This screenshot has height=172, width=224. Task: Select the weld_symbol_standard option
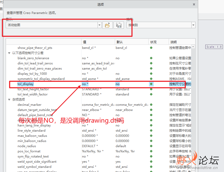pos(34,167)
